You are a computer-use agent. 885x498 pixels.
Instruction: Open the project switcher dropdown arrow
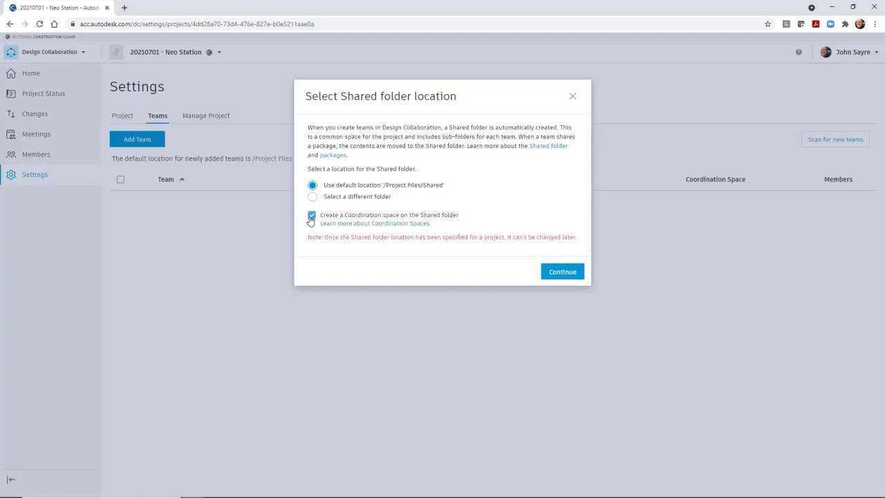tap(219, 53)
